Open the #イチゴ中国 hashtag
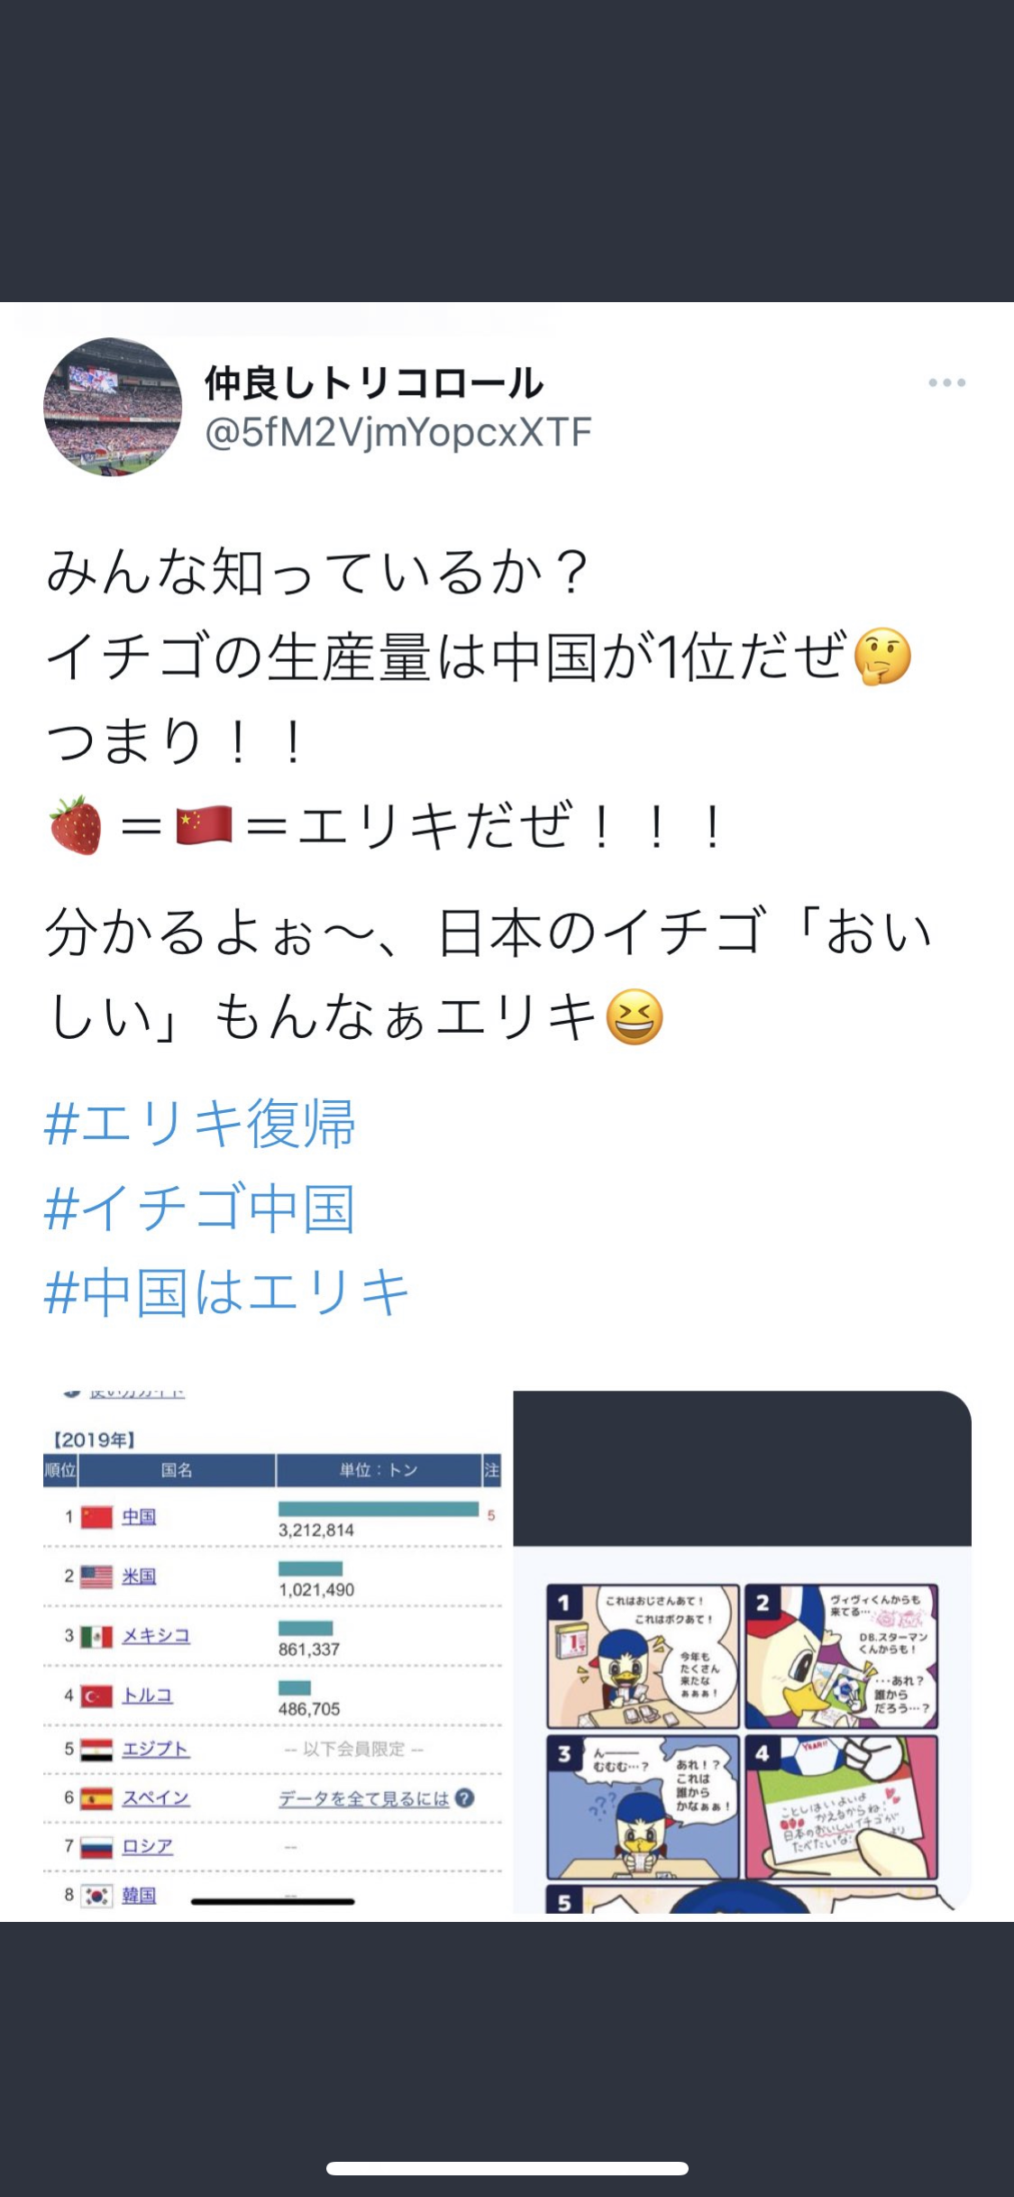 199,1208
